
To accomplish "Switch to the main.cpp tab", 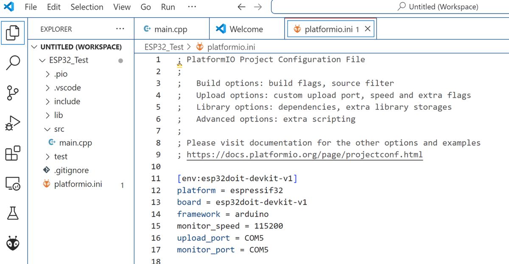I will pos(171,29).
